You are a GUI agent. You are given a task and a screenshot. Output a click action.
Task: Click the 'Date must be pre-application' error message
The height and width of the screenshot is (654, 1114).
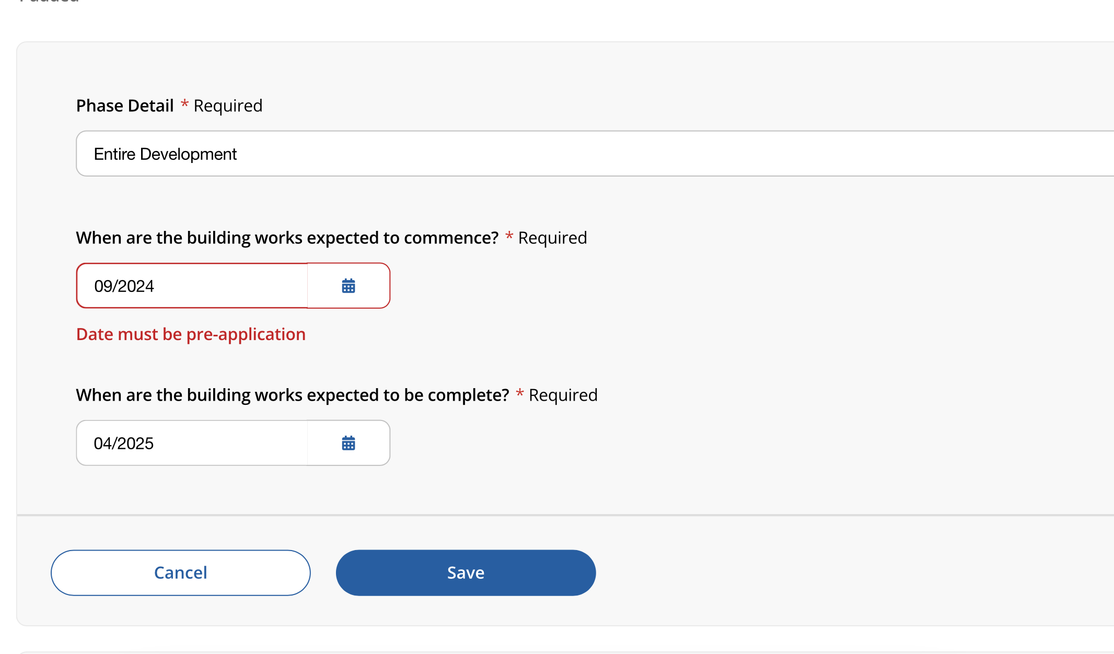click(x=191, y=334)
